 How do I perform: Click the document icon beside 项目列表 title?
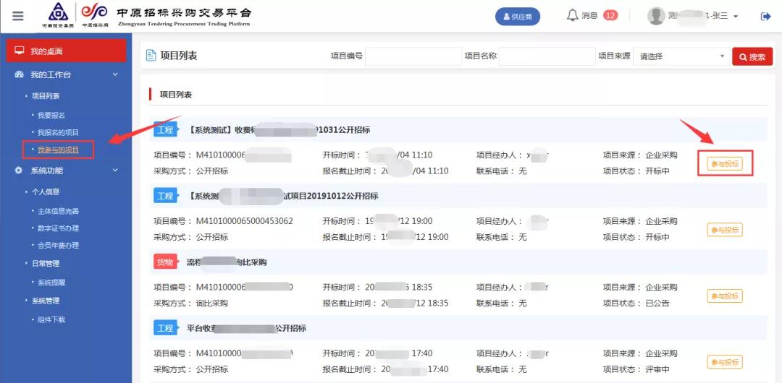[x=151, y=56]
